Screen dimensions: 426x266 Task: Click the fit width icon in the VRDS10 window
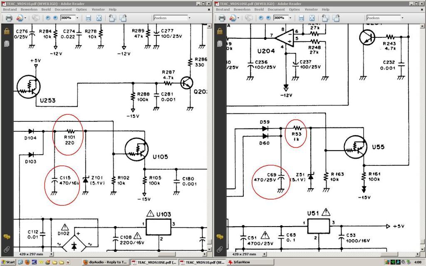[88, 18]
